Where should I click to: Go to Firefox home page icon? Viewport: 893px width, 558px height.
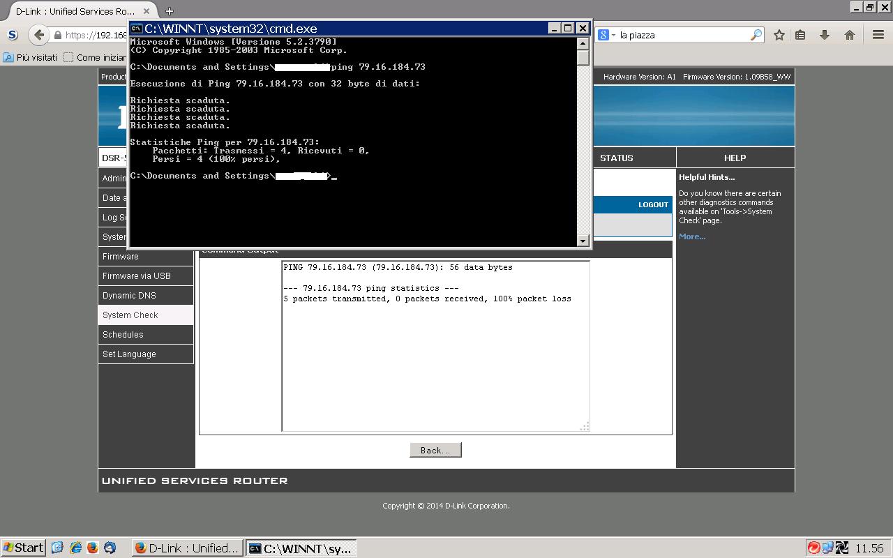[849, 35]
